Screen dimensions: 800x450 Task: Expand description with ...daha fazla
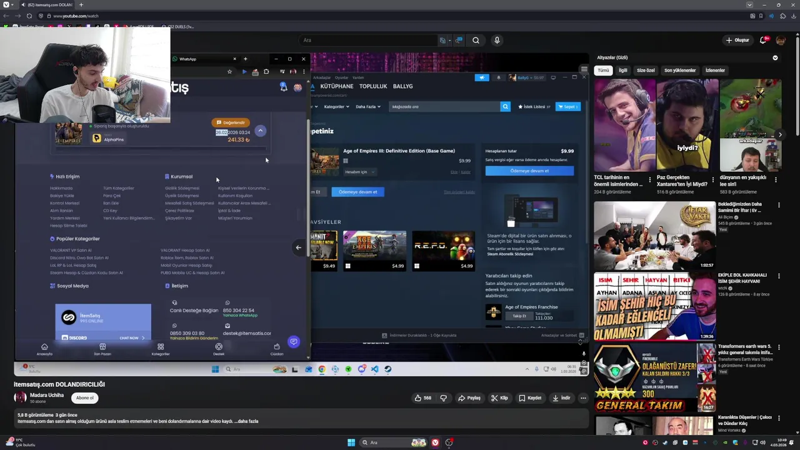pos(246,421)
